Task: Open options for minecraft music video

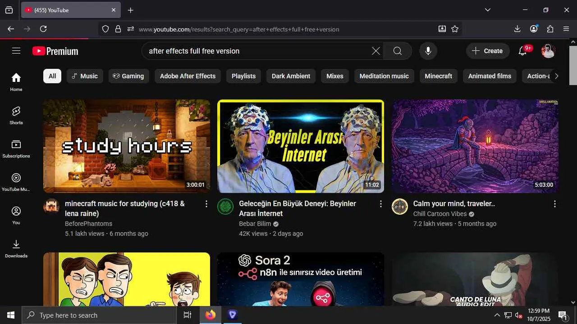Action: (206, 204)
